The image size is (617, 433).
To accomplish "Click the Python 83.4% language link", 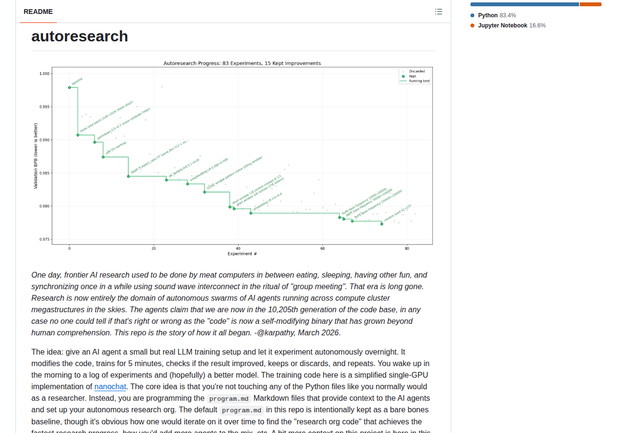I will 493,15.
